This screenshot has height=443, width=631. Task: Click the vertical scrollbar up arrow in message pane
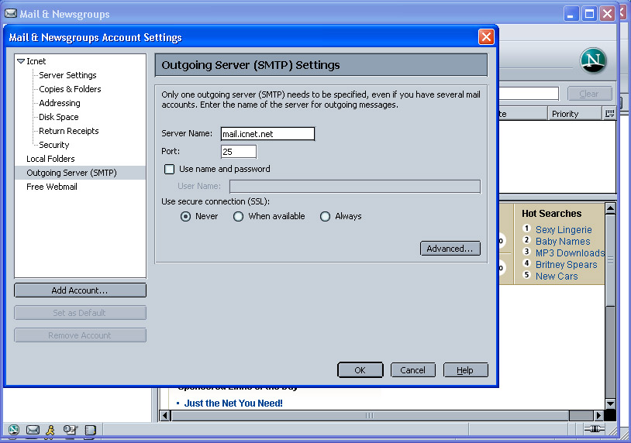tap(611, 208)
